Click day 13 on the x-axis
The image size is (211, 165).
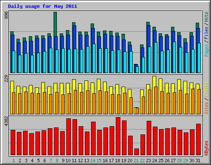[x=87, y=160]
